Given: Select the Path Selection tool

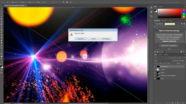Looking at the screenshot, I should 1,51.
